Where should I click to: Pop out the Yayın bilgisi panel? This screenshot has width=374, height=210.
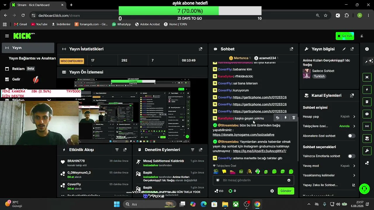point(352,49)
